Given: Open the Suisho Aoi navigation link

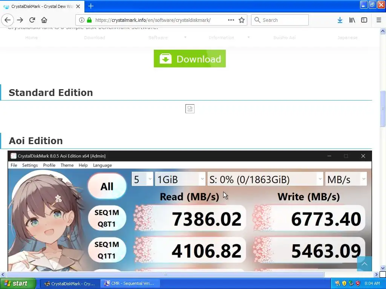Looking at the screenshot, I should click(285, 38).
